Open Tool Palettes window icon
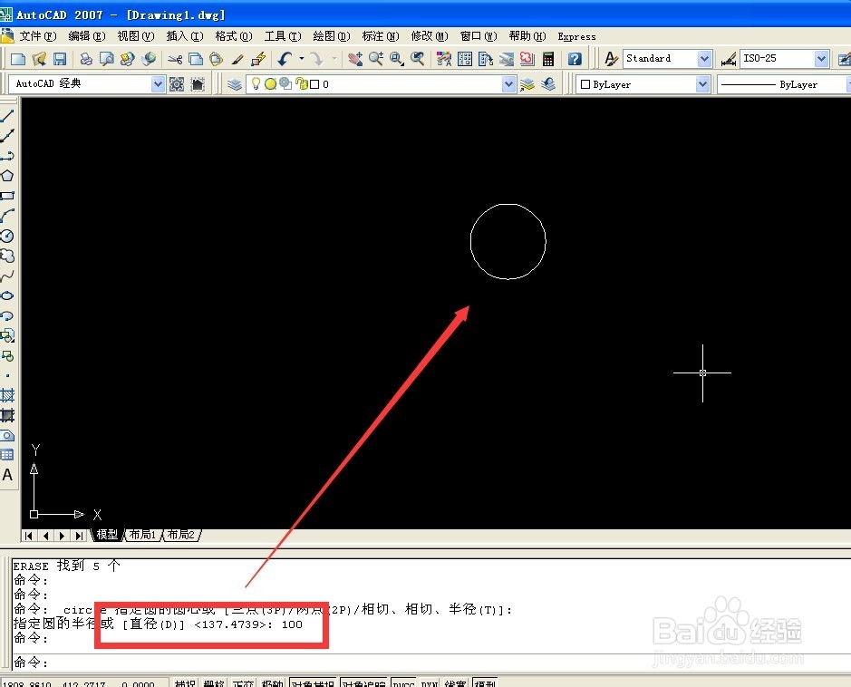This screenshot has width=851, height=687. pyautogui.click(x=485, y=59)
